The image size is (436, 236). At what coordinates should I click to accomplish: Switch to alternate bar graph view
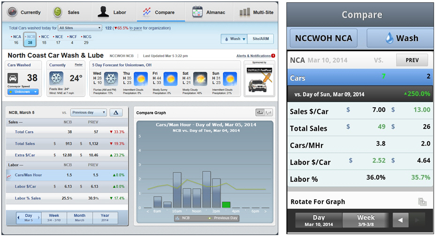pyautogui.click(x=268, y=112)
